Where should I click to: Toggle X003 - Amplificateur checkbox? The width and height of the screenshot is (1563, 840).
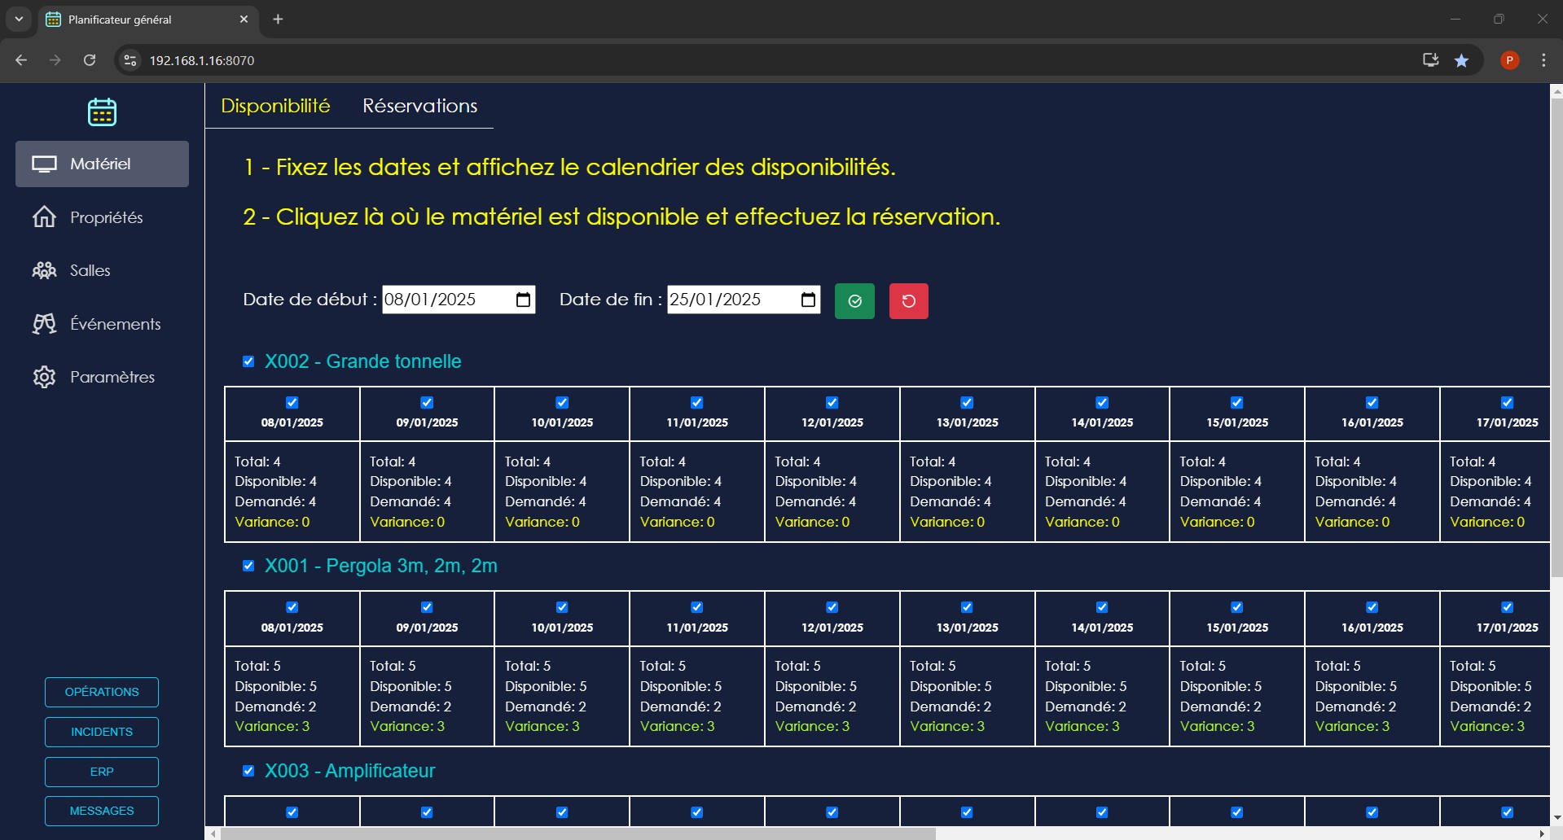click(x=248, y=771)
